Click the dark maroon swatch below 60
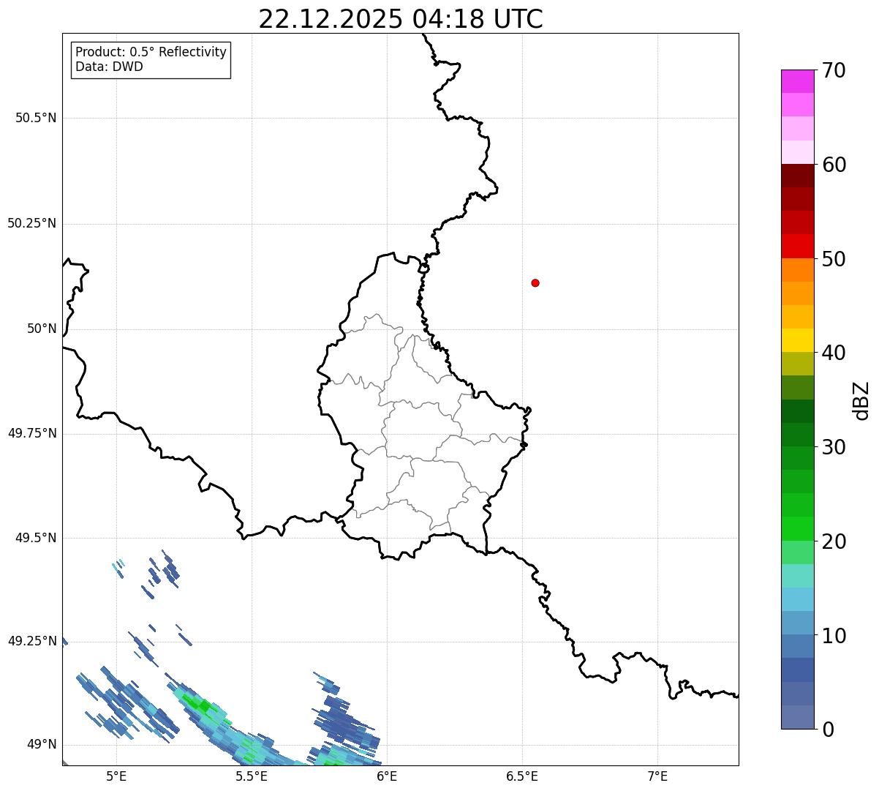 pos(797,176)
